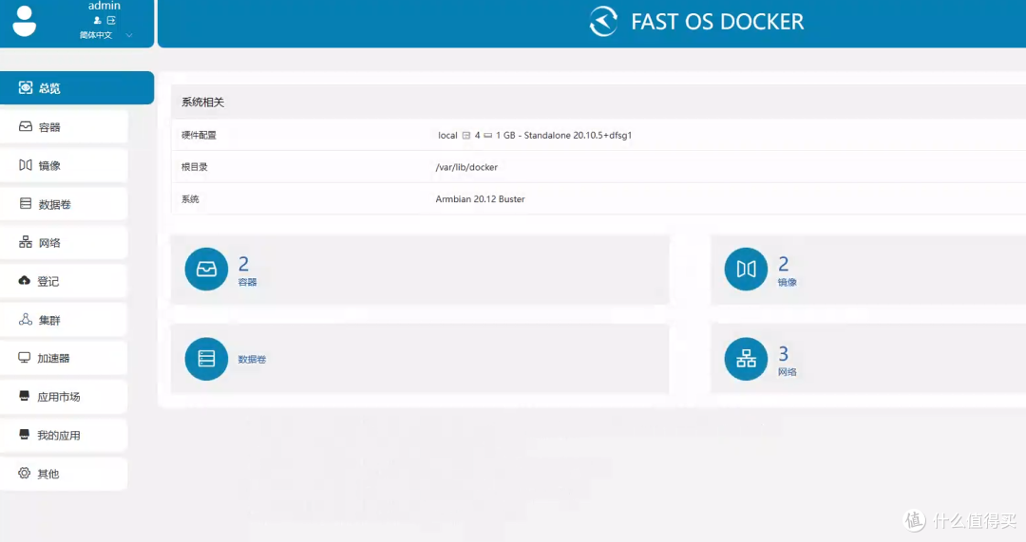Open 容器 containers from the sidebar icon

[26, 126]
